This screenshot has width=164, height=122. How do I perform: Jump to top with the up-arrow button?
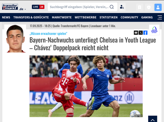tap(153, 119)
